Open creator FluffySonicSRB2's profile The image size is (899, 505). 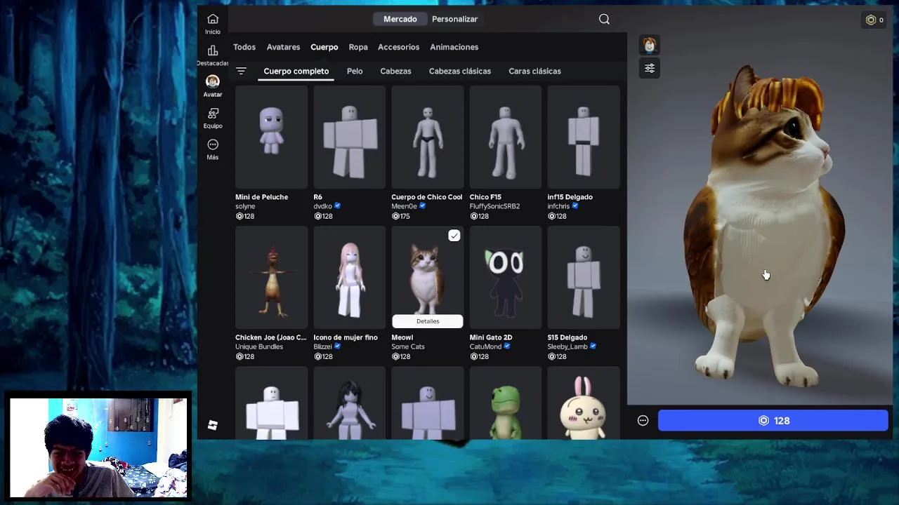click(494, 206)
